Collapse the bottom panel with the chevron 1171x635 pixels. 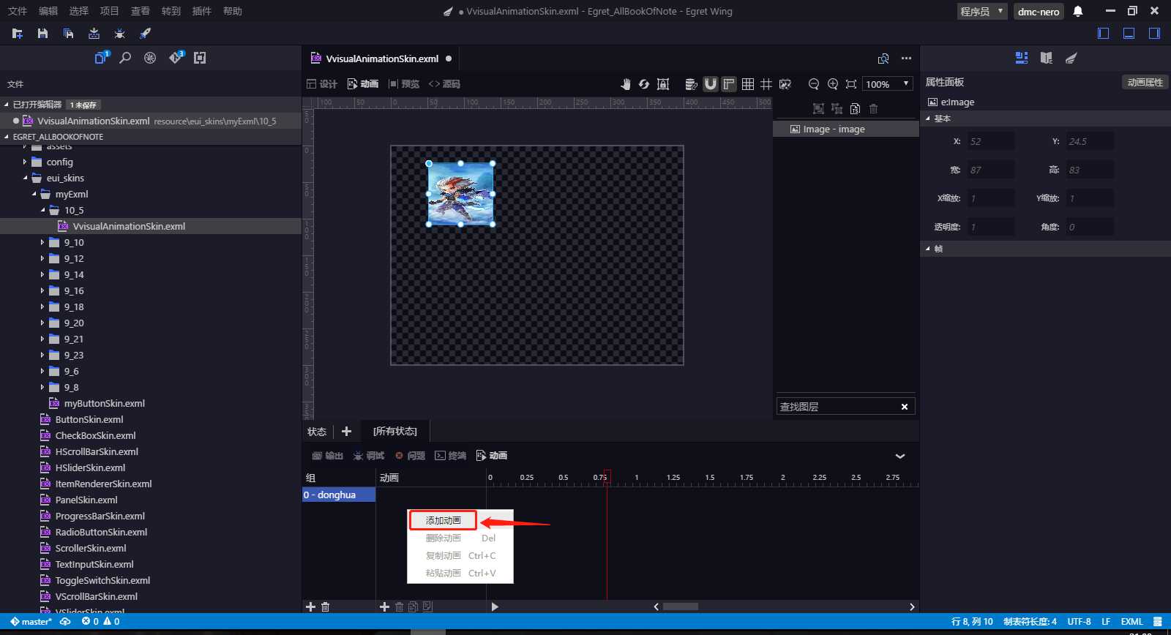click(900, 456)
